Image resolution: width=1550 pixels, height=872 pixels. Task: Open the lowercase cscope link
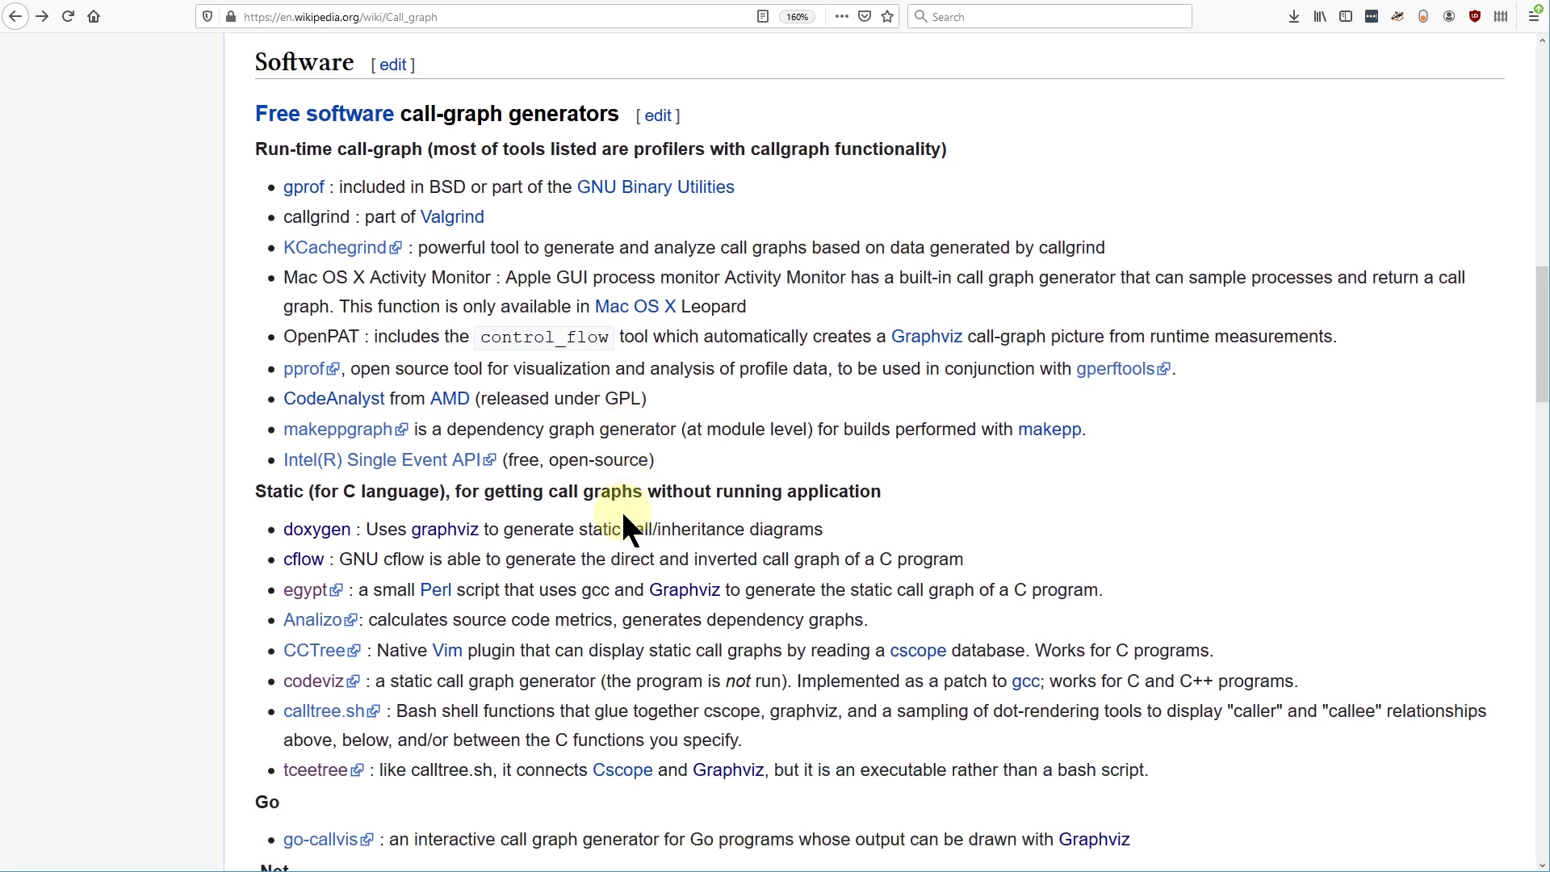click(x=918, y=651)
